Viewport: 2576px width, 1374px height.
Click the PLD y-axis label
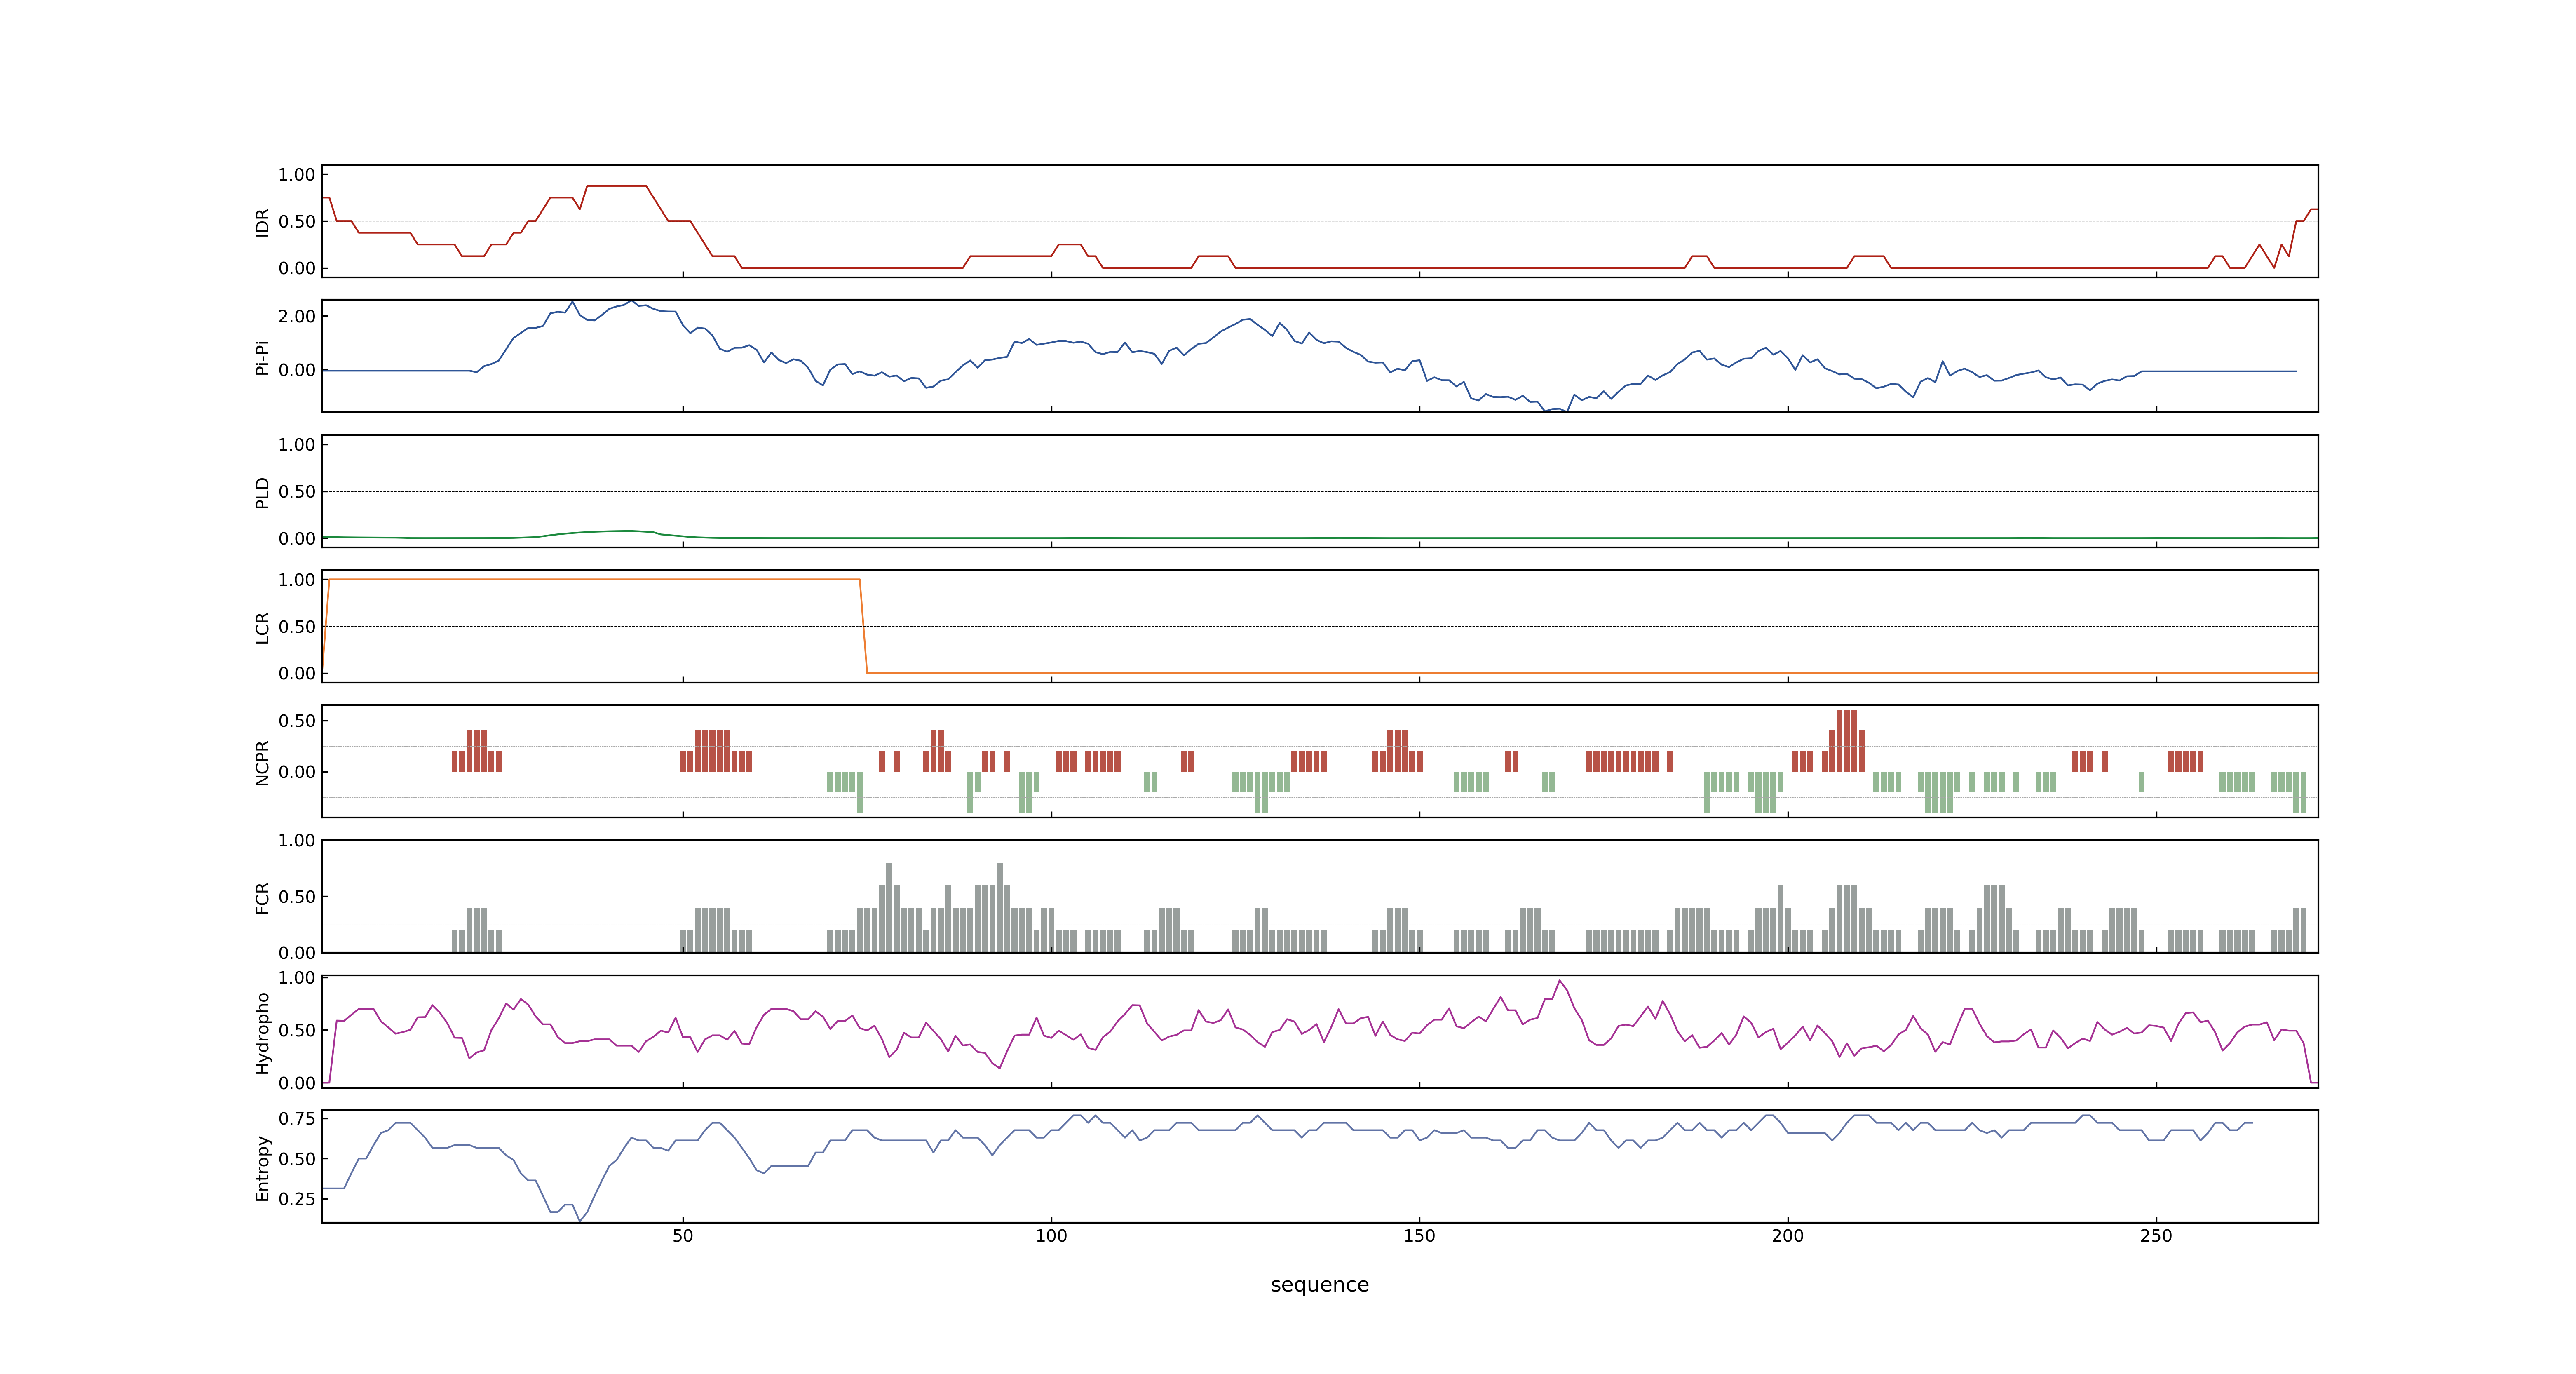pos(262,492)
